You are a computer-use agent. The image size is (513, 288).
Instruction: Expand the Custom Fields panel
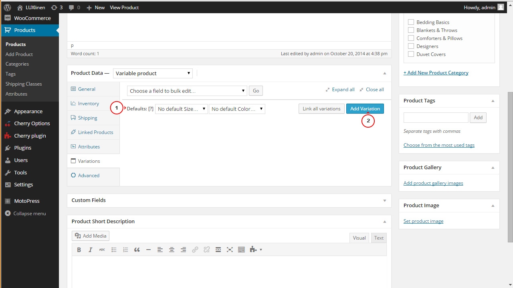tap(384, 200)
